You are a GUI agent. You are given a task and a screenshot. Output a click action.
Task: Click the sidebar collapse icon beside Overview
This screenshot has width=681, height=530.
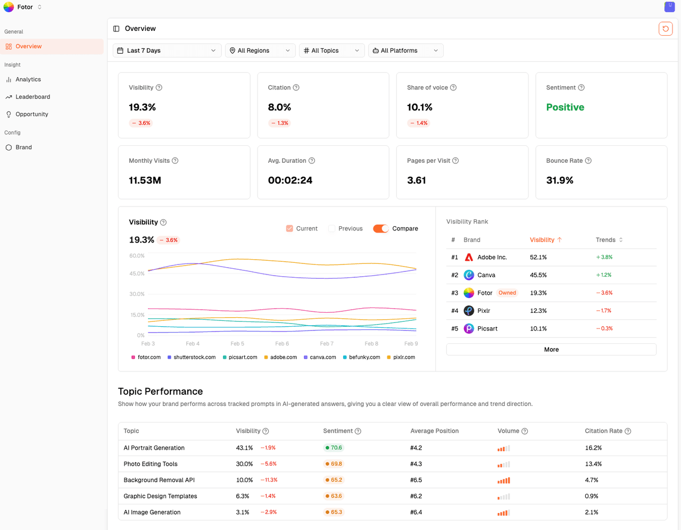(117, 29)
